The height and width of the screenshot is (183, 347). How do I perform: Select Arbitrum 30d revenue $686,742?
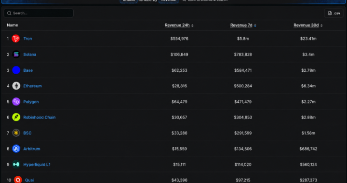pos(308,149)
